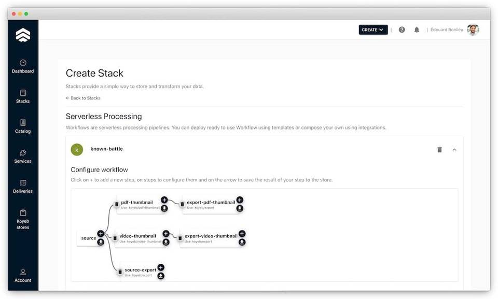Add a step after the source node
The height and width of the screenshot is (299, 498).
coord(101,234)
